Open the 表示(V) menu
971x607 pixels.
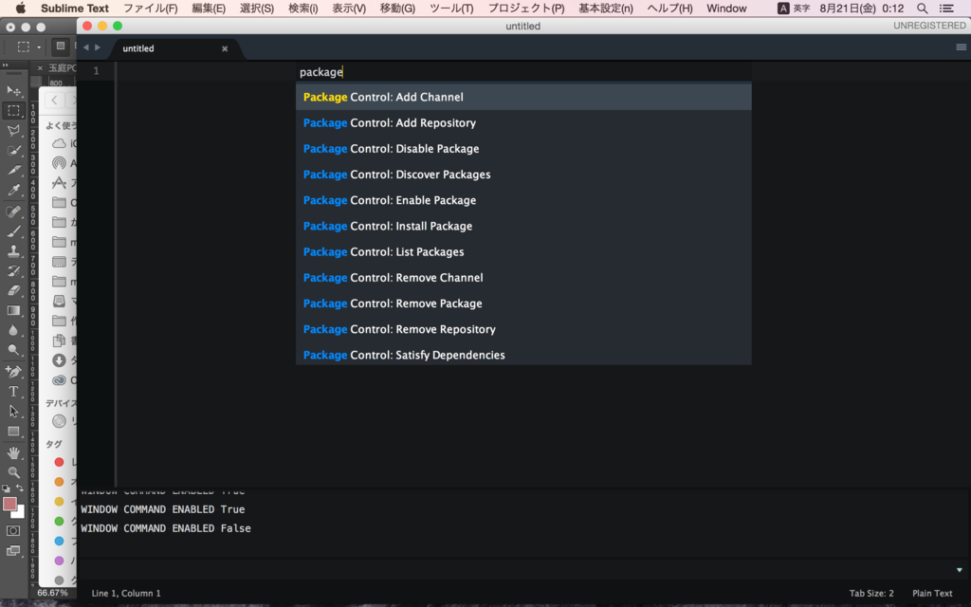coord(349,9)
